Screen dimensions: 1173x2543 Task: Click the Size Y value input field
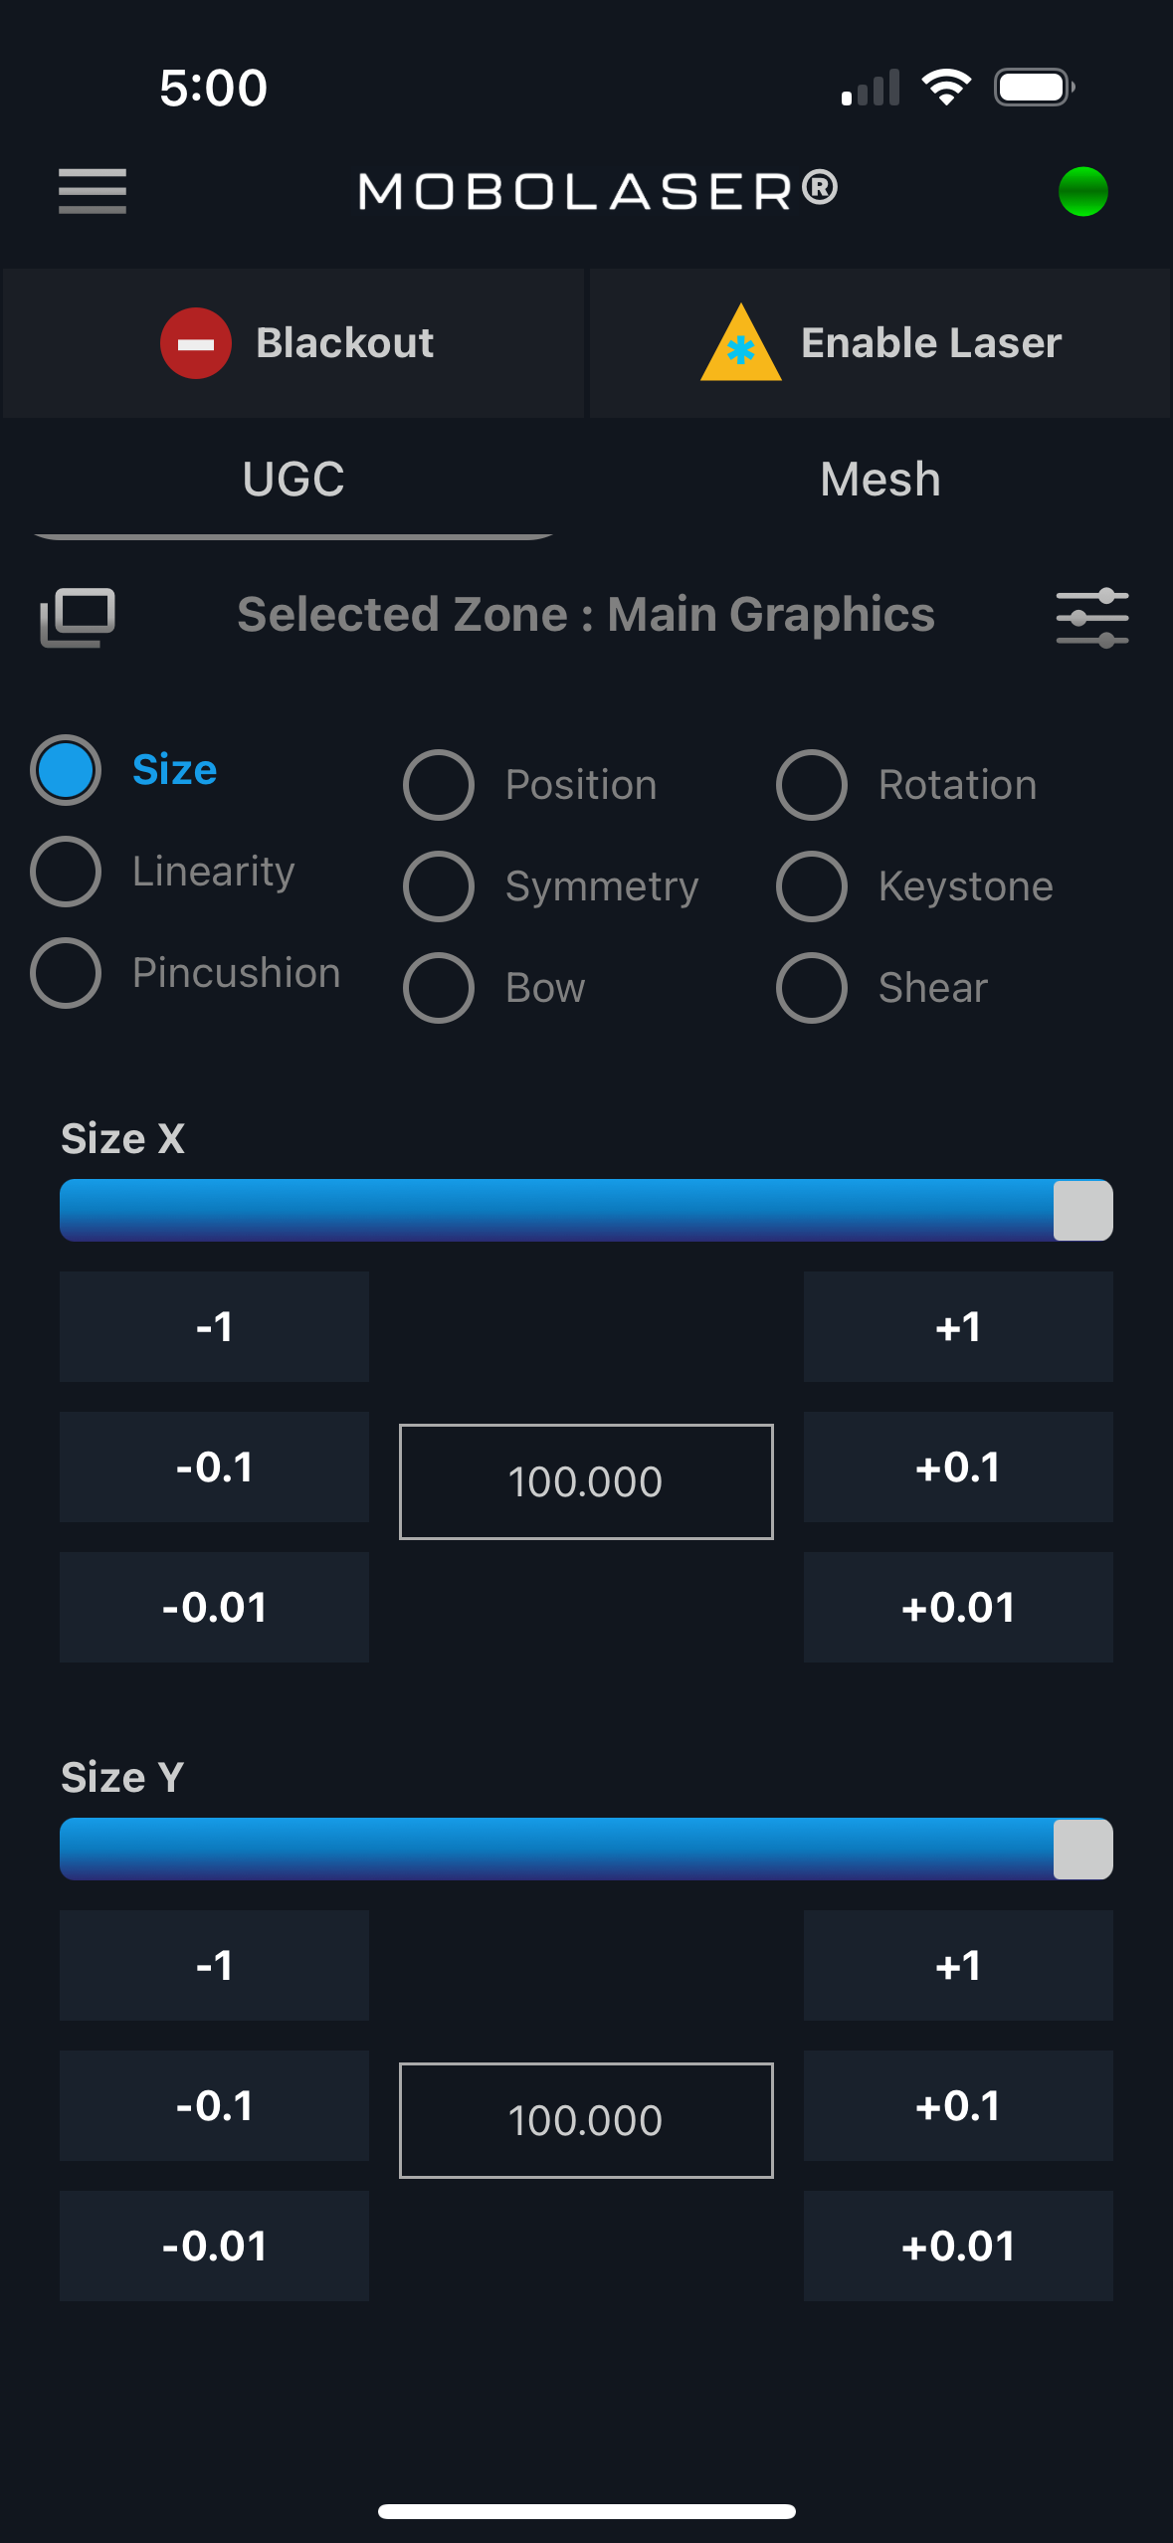tap(586, 2120)
